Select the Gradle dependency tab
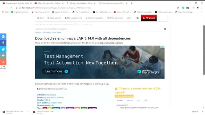Viewport: 205px width, 115px height. (130, 100)
